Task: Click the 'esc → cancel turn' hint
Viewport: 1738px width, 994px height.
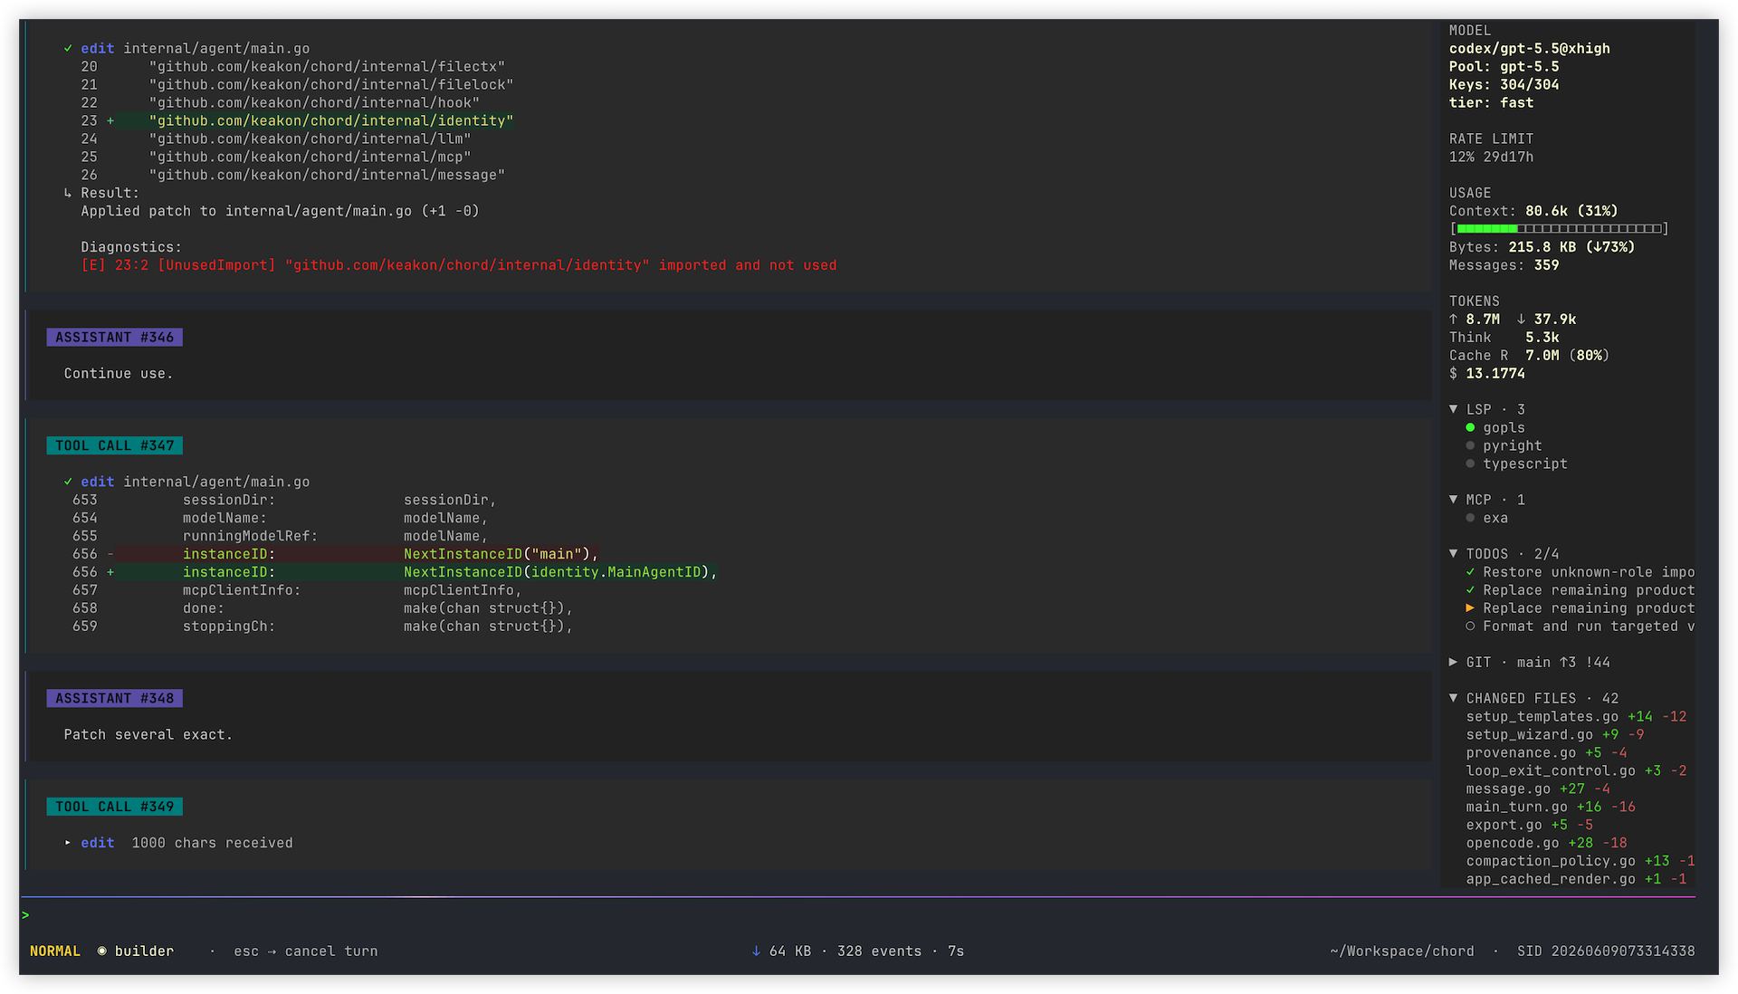Action: tap(306, 951)
